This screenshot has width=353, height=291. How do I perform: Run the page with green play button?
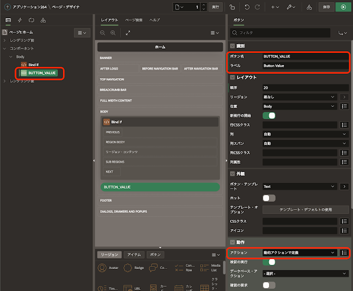click(343, 7)
